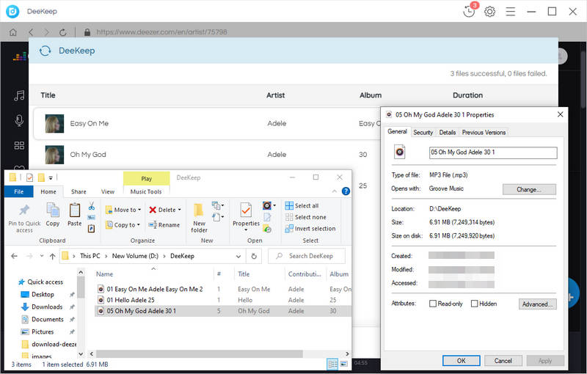Click the navigation pane vertical scrollbar

click(x=81, y=289)
